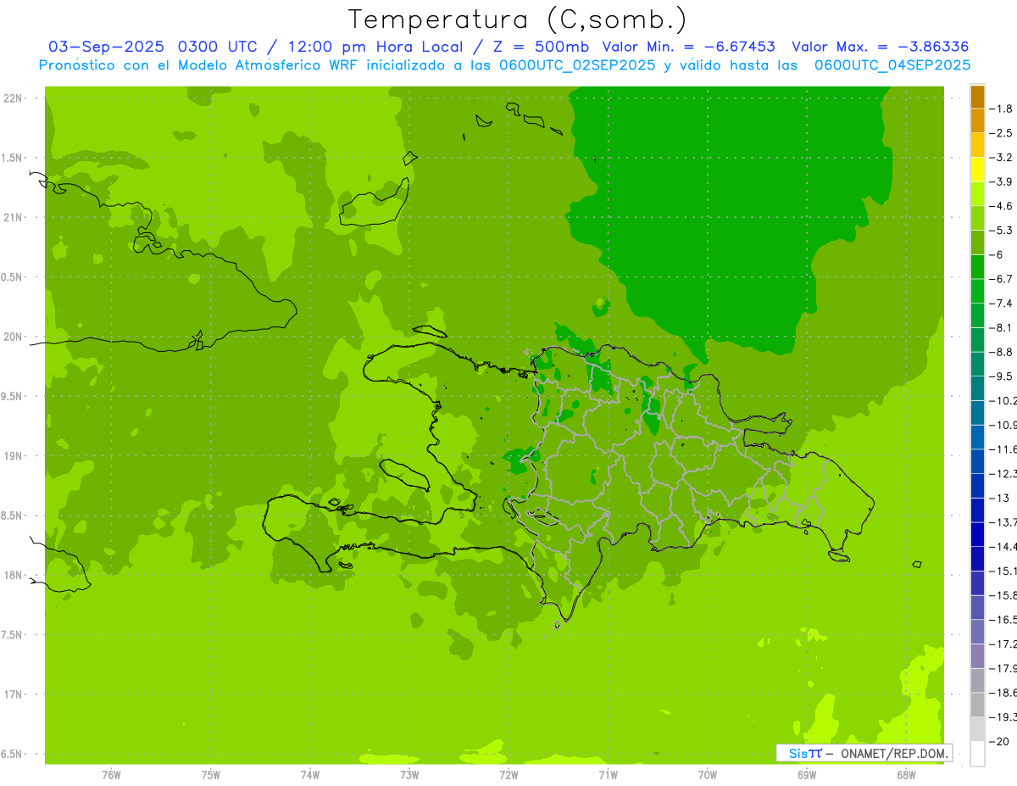Viewport: 1017px width, 786px height.
Task: Click the "ONAMET/REP.DOM." credit label
Action: 894,753
